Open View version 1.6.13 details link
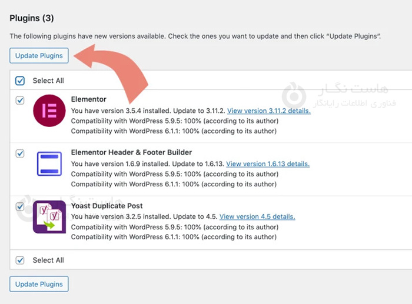Viewport: 412px width, 304px height. tap(268, 163)
